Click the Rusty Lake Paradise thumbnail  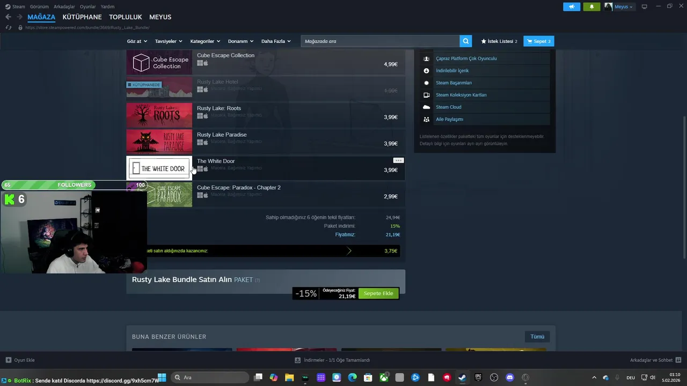pos(159,142)
